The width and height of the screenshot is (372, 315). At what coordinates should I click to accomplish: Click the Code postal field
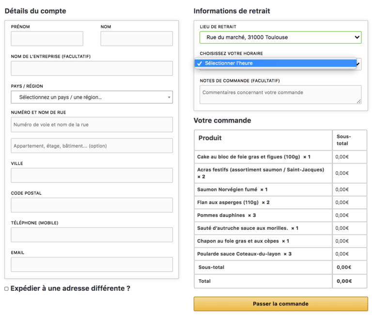92,205
